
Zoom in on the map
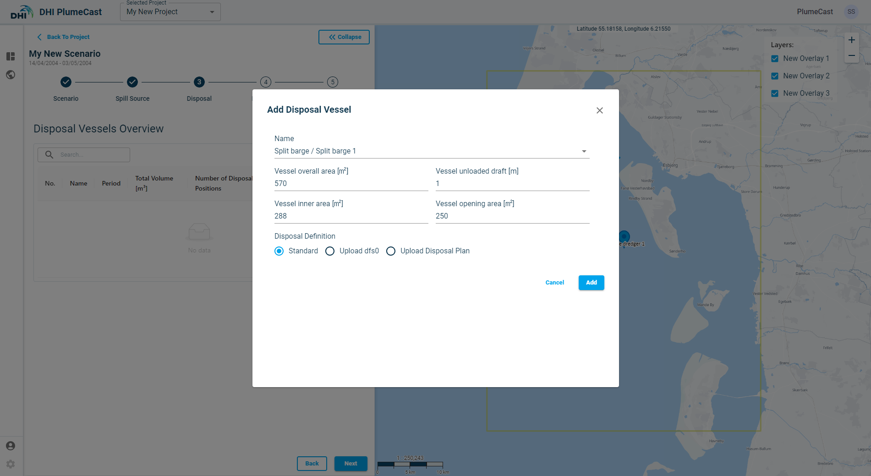click(x=851, y=40)
